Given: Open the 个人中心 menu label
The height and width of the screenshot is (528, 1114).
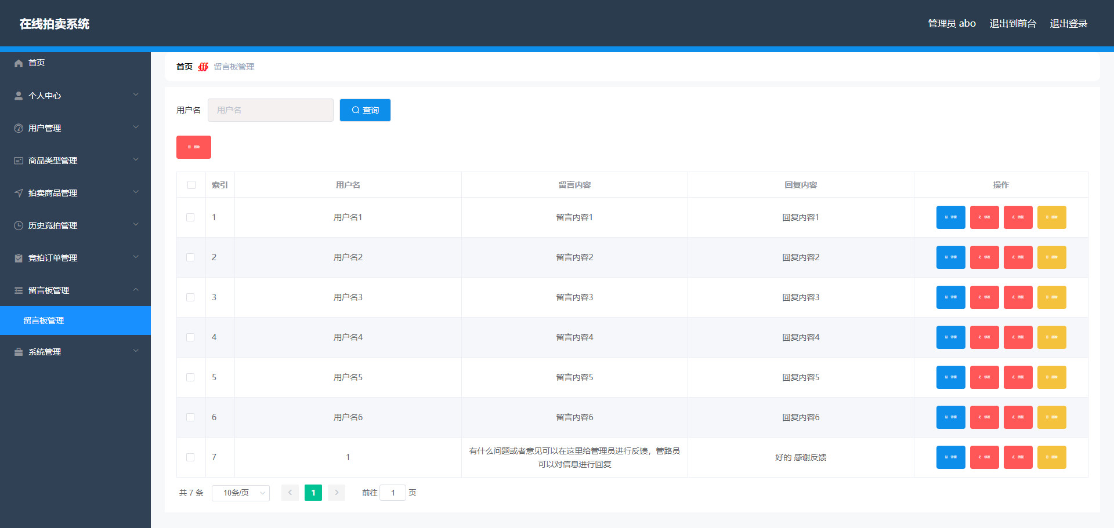Looking at the screenshot, I should point(45,96).
